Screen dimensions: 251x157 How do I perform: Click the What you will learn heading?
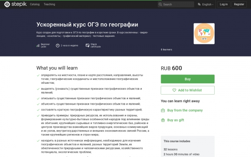pyautogui.click(x=57, y=68)
